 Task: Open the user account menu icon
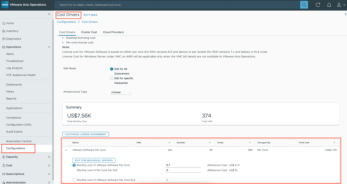339,5
